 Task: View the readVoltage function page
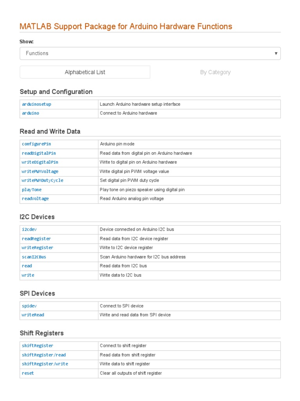pyautogui.click(x=36, y=199)
